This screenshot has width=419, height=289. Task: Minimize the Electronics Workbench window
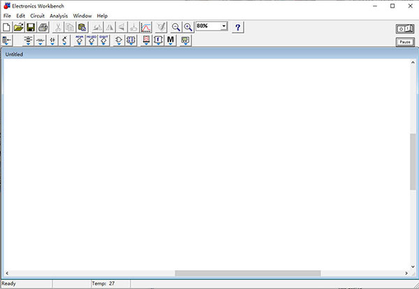pos(375,6)
